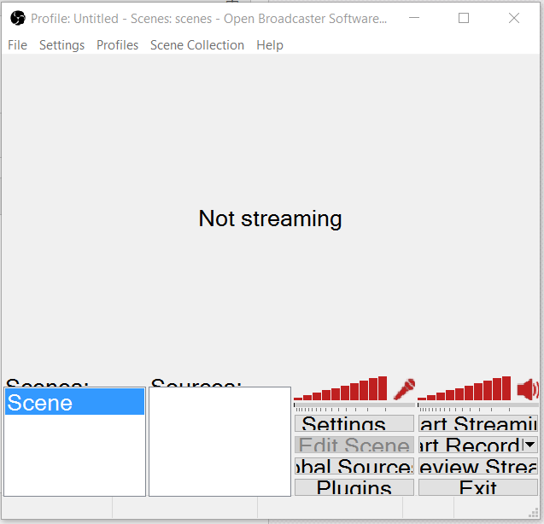Mute desktop audio via the speaker icon
The image size is (544, 524).
click(x=528, y=389)
